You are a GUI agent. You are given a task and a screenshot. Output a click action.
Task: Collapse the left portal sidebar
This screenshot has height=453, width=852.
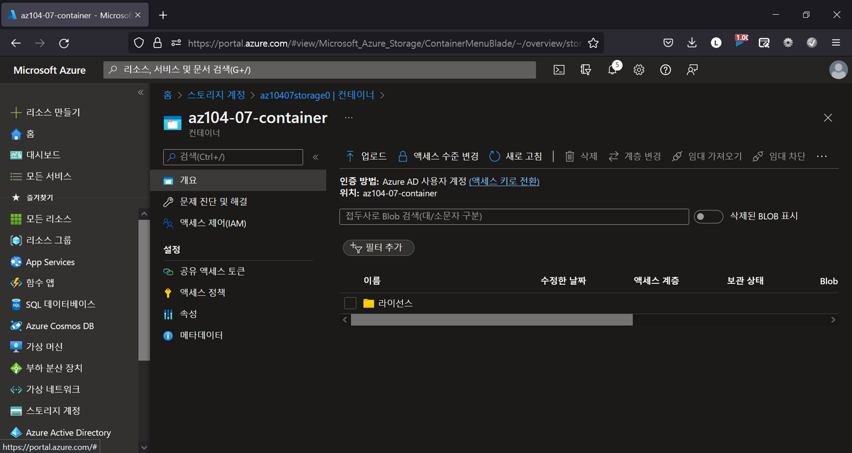[x=141, y=92]
